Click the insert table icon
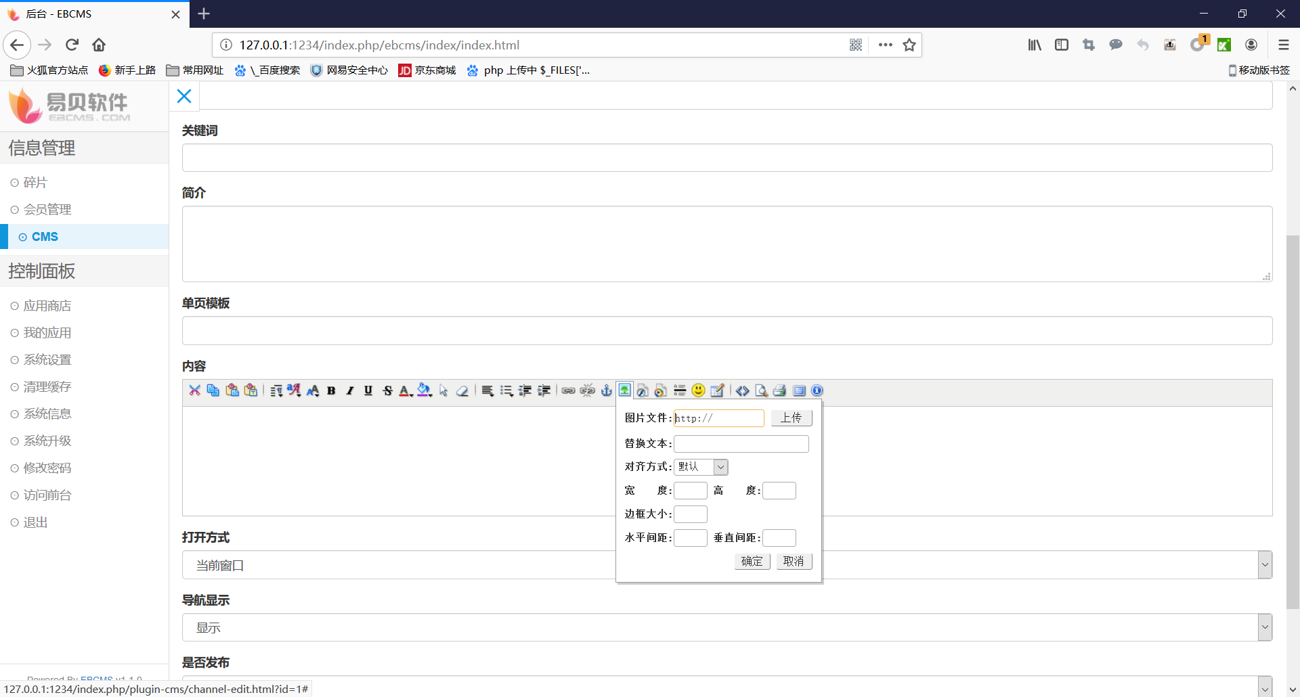Viewport: 1300px width, 697px height. 718,390
